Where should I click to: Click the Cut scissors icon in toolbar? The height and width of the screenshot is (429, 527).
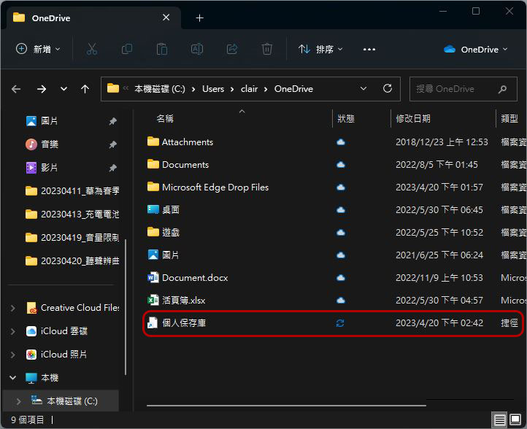(92, 49)
